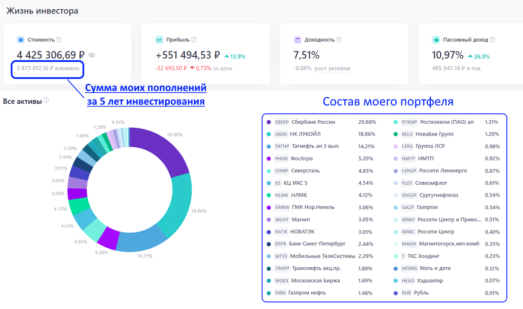Select the FLOT Совкомфлот row
Screen dimensions: 523x309
tap(446, 183)
